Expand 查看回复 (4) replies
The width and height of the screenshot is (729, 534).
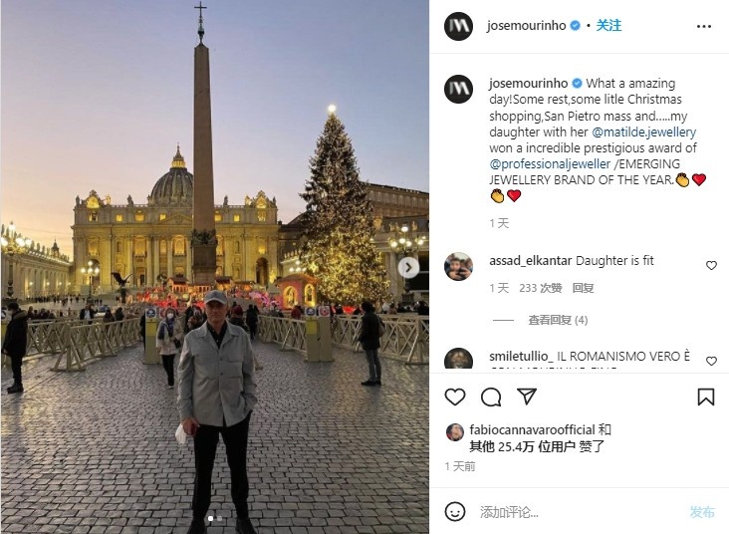[x=558, y=320]
